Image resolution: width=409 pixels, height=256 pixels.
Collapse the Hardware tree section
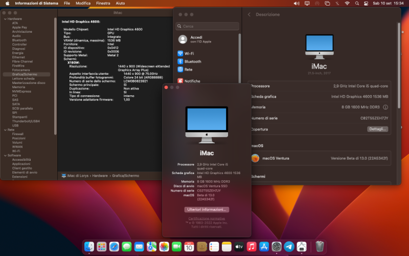pyautogui.click(x=5, y=19)
